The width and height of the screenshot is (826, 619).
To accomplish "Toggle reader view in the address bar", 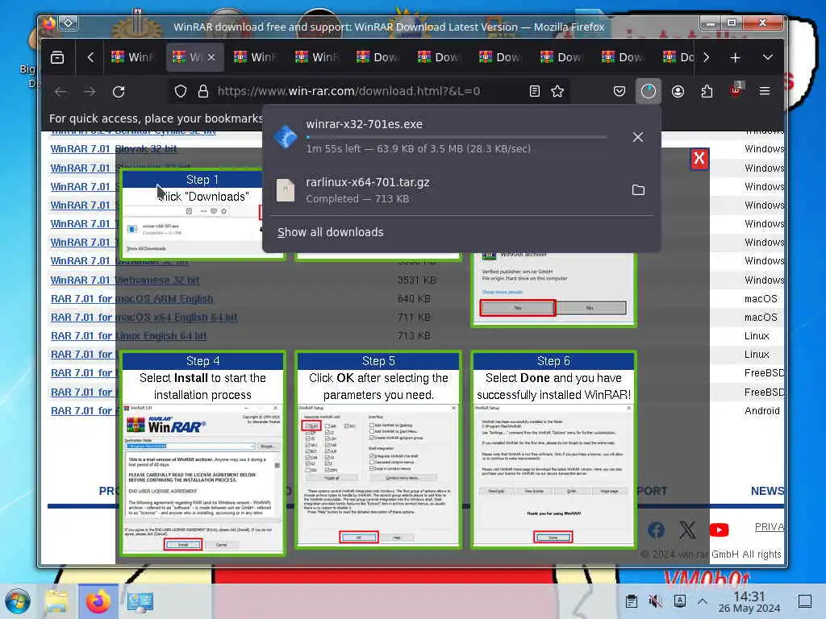I will point(535,92).
